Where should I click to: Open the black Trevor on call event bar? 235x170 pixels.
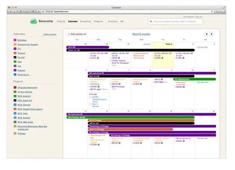131,50
